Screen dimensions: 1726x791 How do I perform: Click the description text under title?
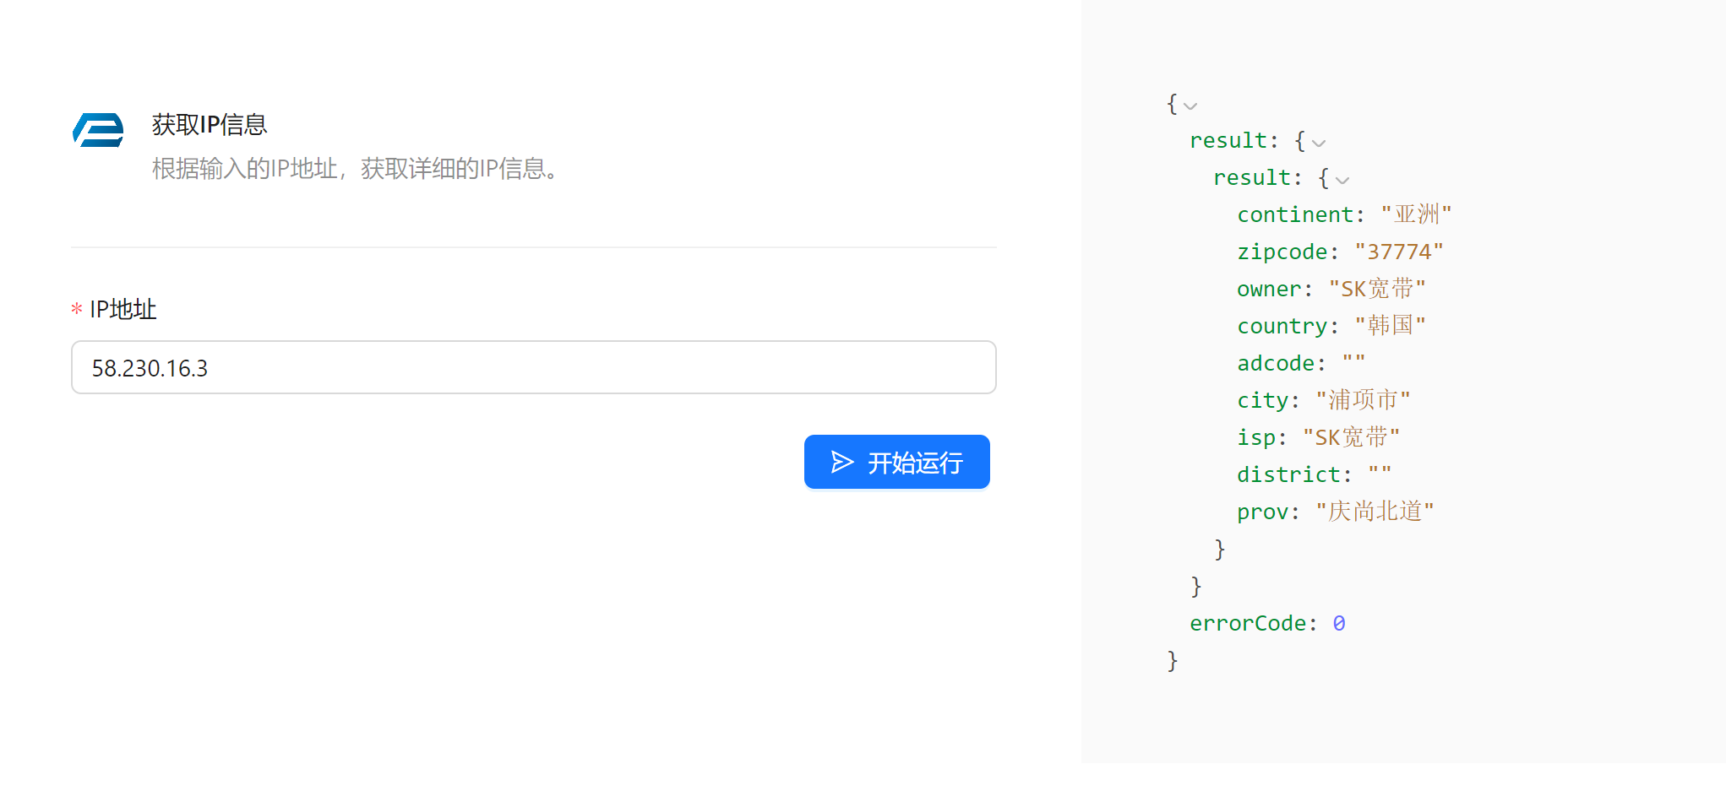[356, 169]
